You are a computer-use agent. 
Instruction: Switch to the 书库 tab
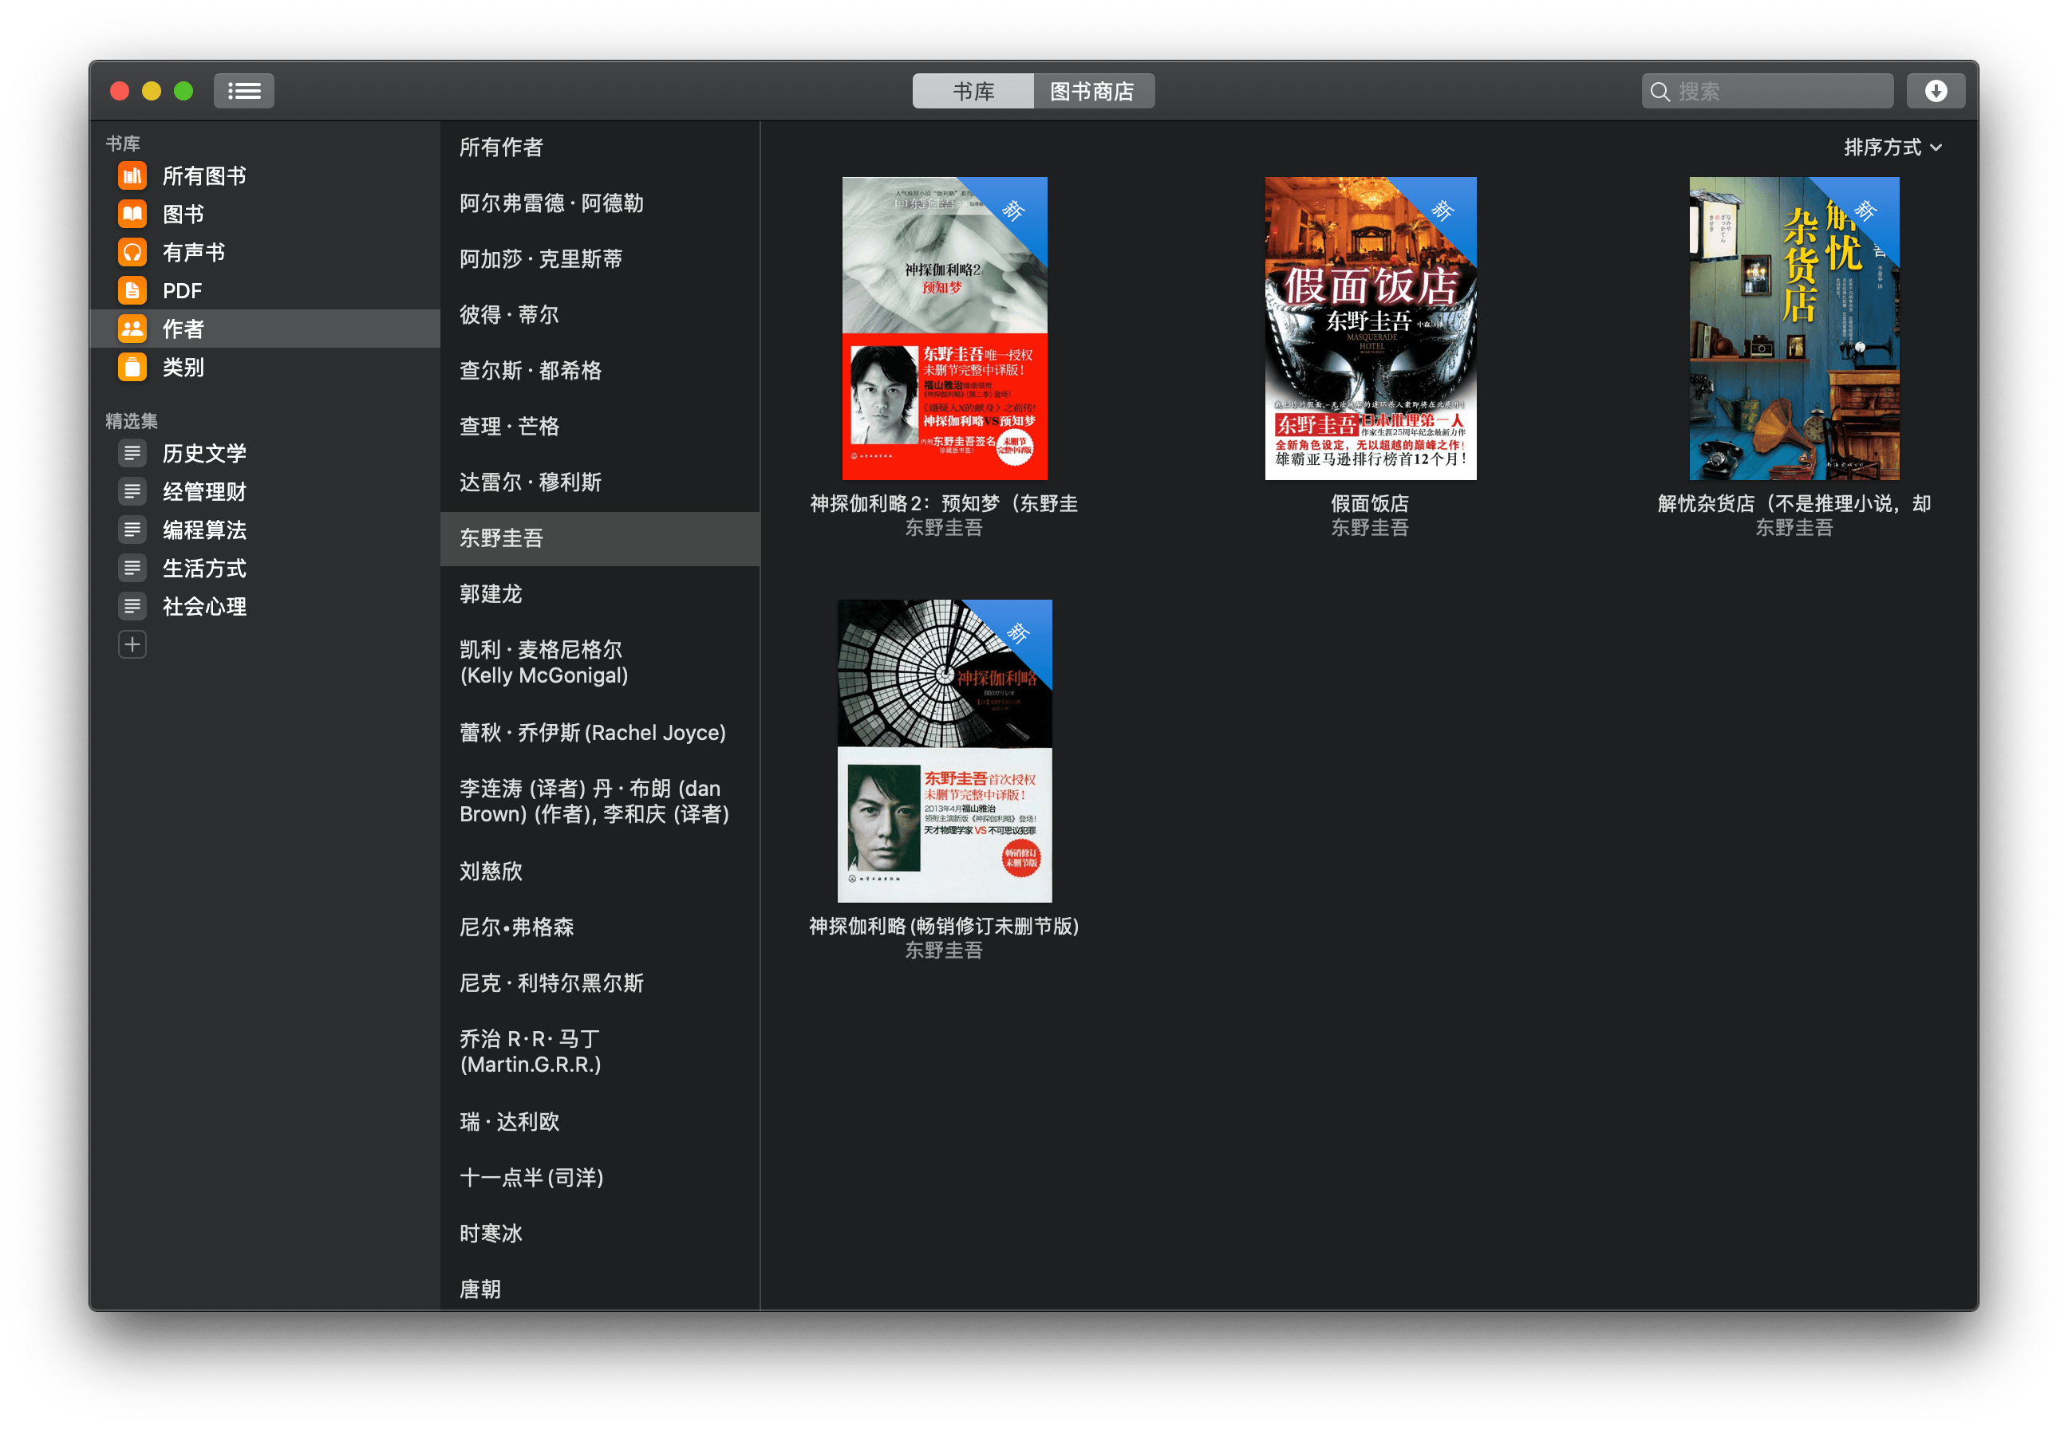[x=973, y=92]
